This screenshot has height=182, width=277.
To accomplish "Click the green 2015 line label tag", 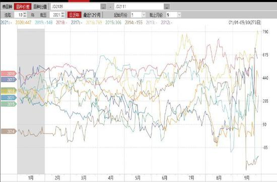I will pos(9,104).
